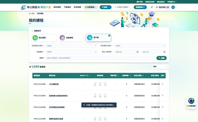Open course link 鬆筋解痛の最強瑜伽伸展式
This screenshot has width=198, height=122.
[58, 96]
